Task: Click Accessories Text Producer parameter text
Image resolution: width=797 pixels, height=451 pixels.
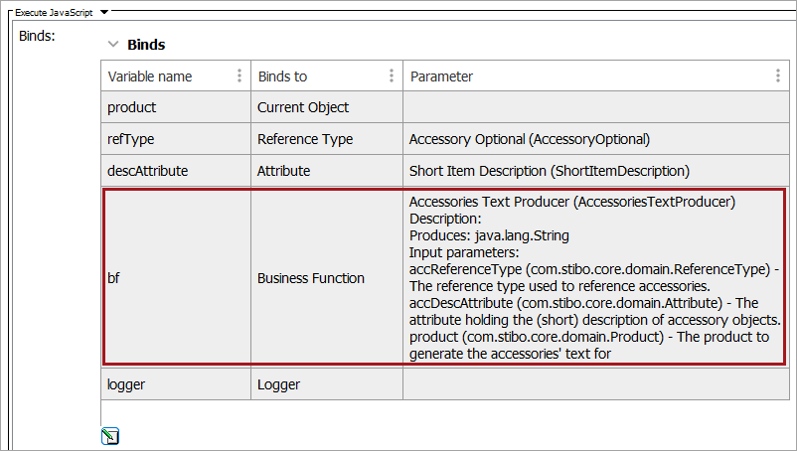Action: [571, 203]
